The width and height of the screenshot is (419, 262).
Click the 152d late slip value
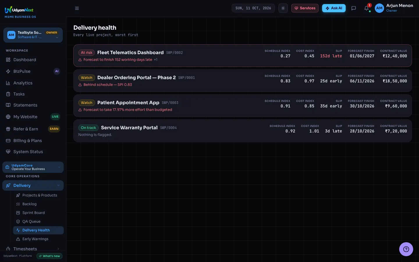tap(331, 56)
